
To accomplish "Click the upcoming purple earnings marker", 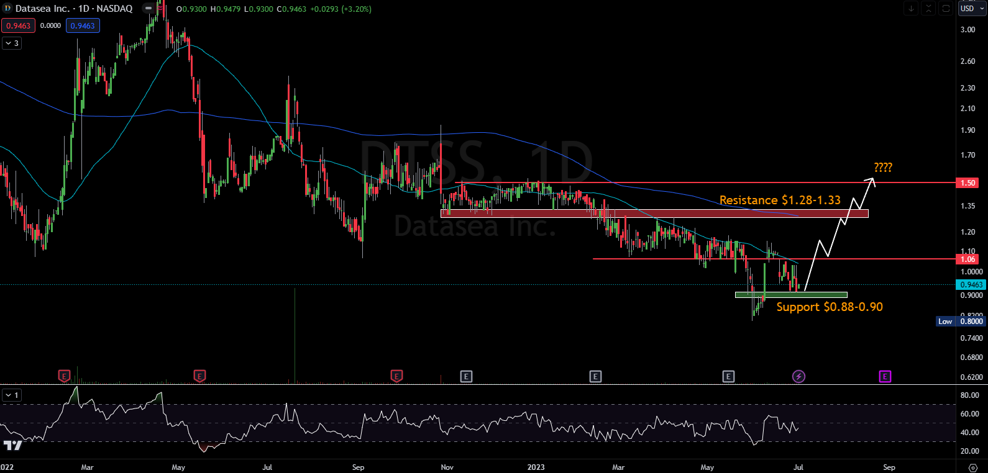I will pos(885,376).
